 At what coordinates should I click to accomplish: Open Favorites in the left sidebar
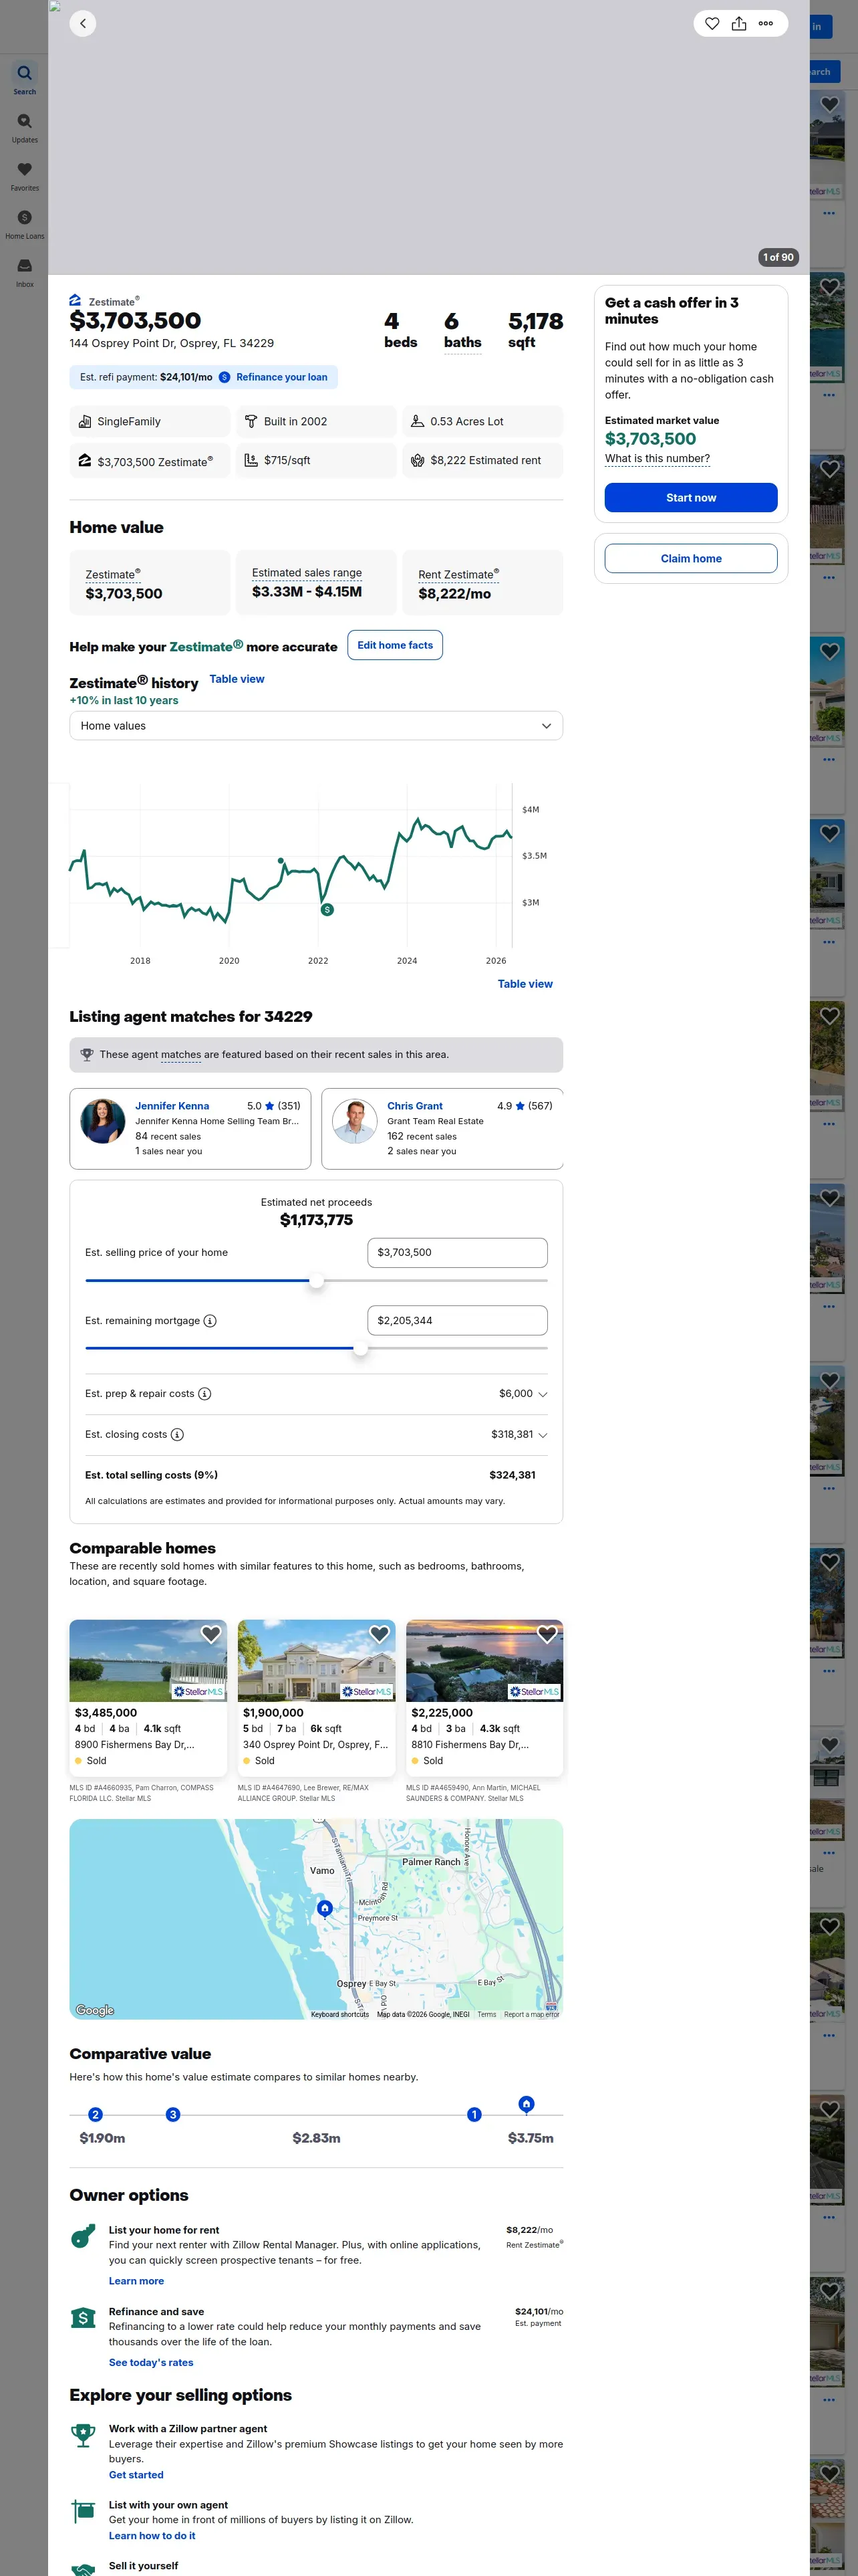coord(25,176)
